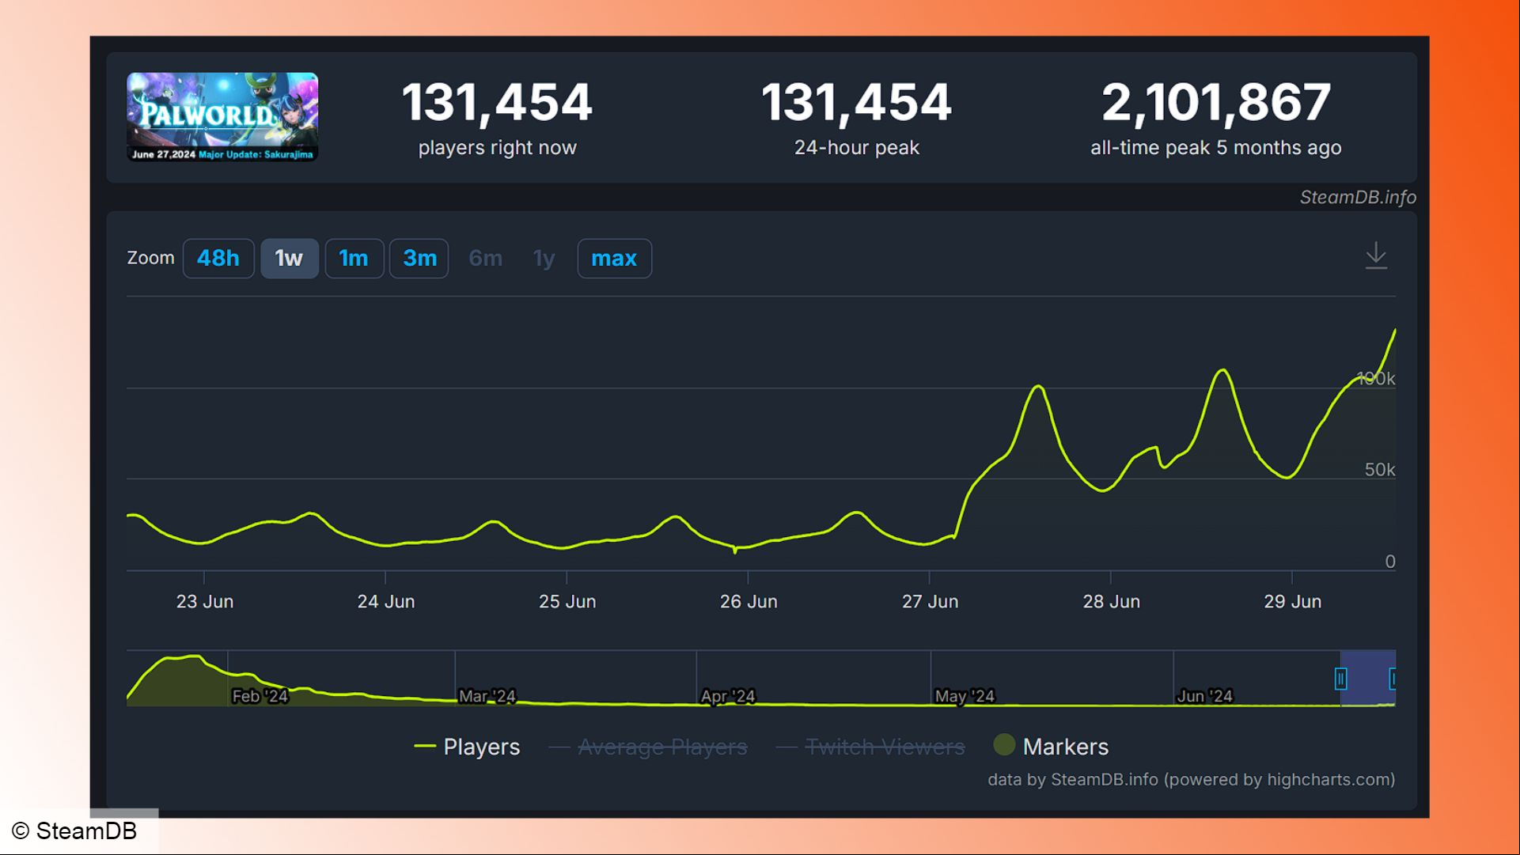Click the Mar '24 navigator label
Image resolution: width=1520 pixels, height=855 pixels.
[x=487, y=696]
